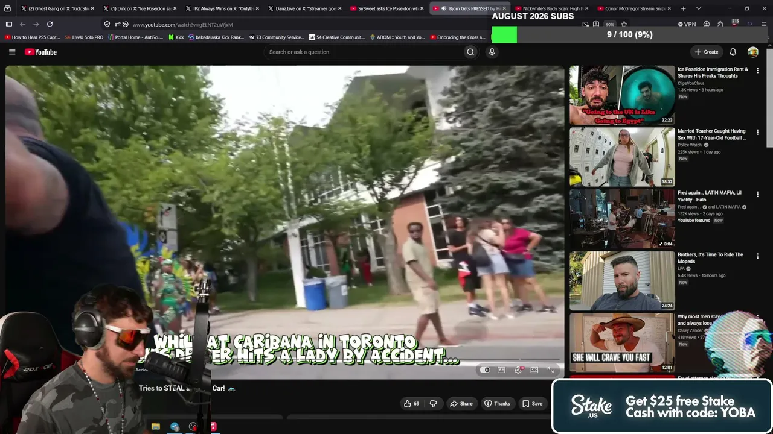Click the Police Watch channel name
This screenshot has height=434, width=773.
pyautogui.click(x=690, y=145)
